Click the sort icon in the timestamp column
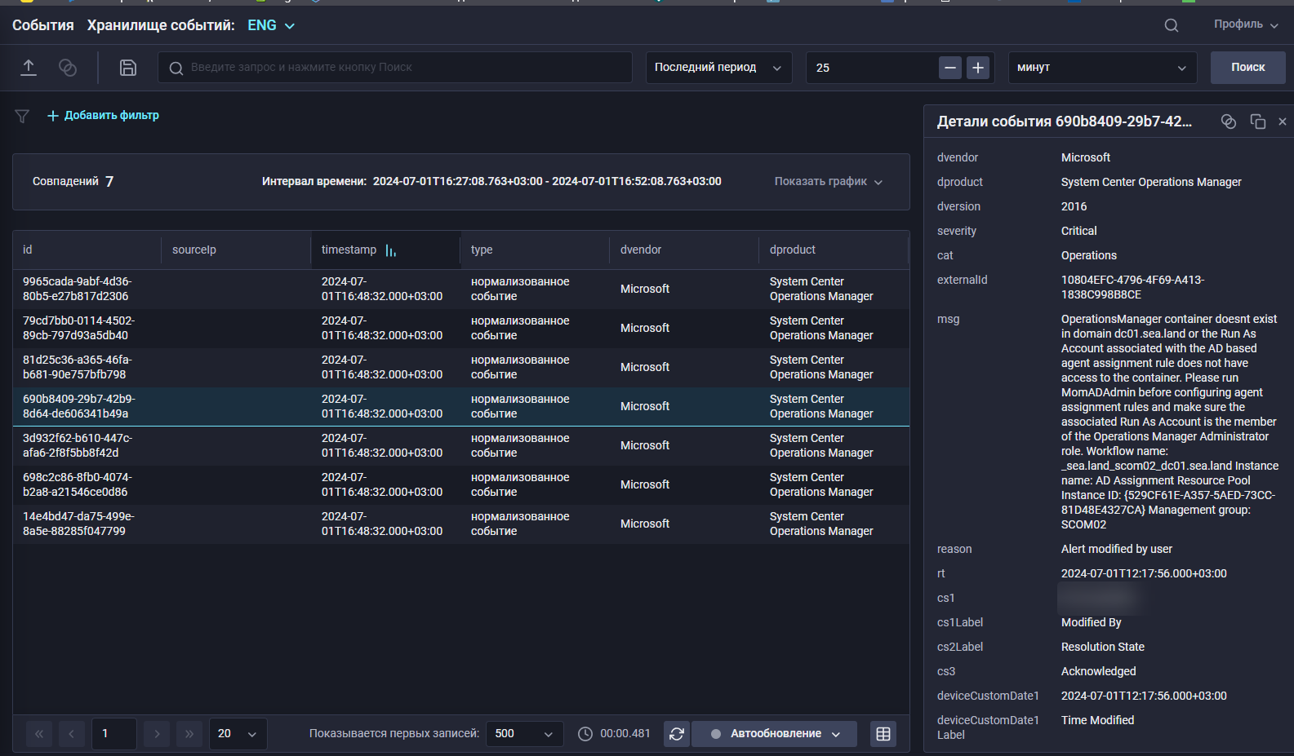The image size is (1294, 756). point(391,250)
